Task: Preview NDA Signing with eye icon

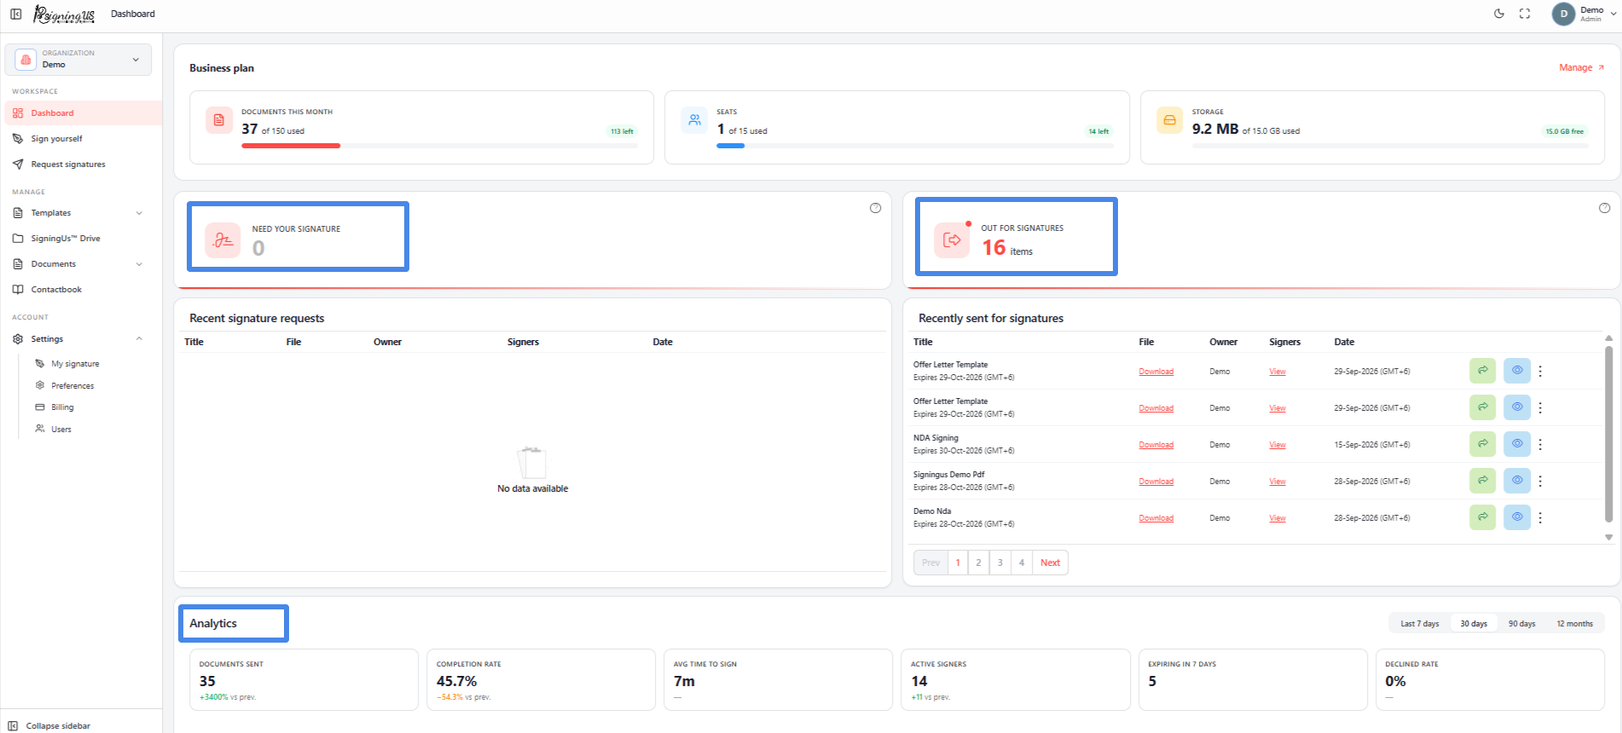Action: [1516, 444]
